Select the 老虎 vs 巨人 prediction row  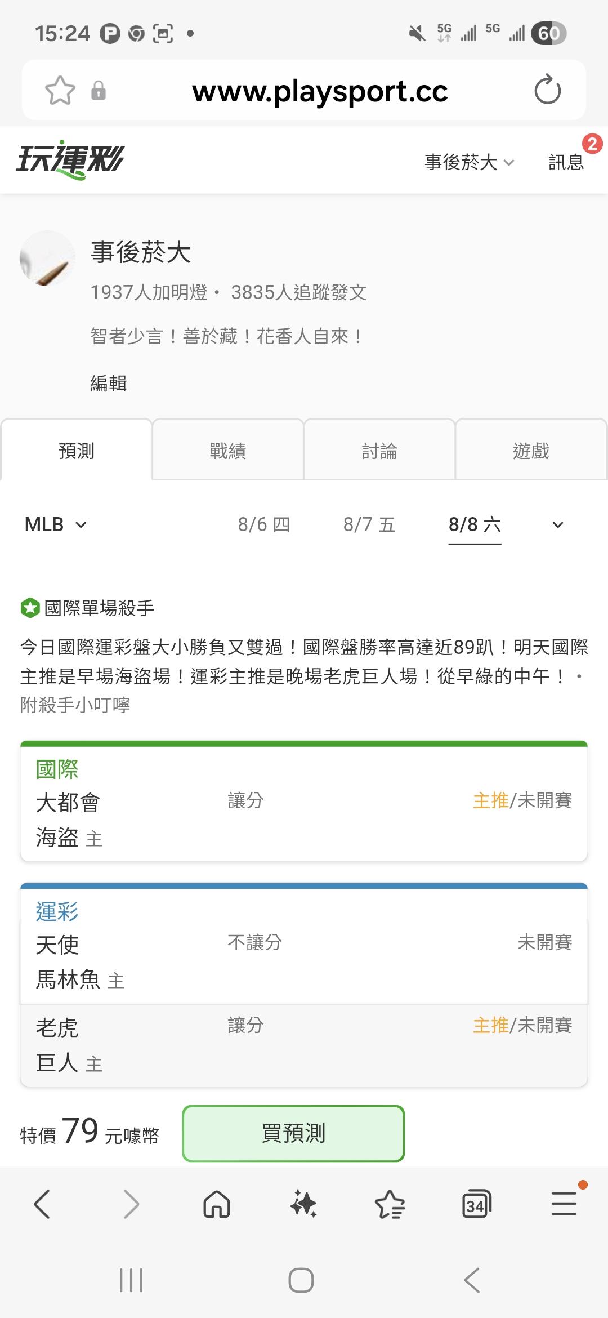click(x=304, y=1045)
